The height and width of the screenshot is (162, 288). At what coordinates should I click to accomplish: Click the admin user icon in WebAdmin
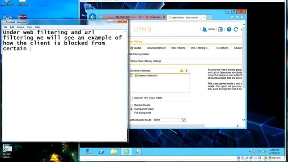tap(204, 29)
